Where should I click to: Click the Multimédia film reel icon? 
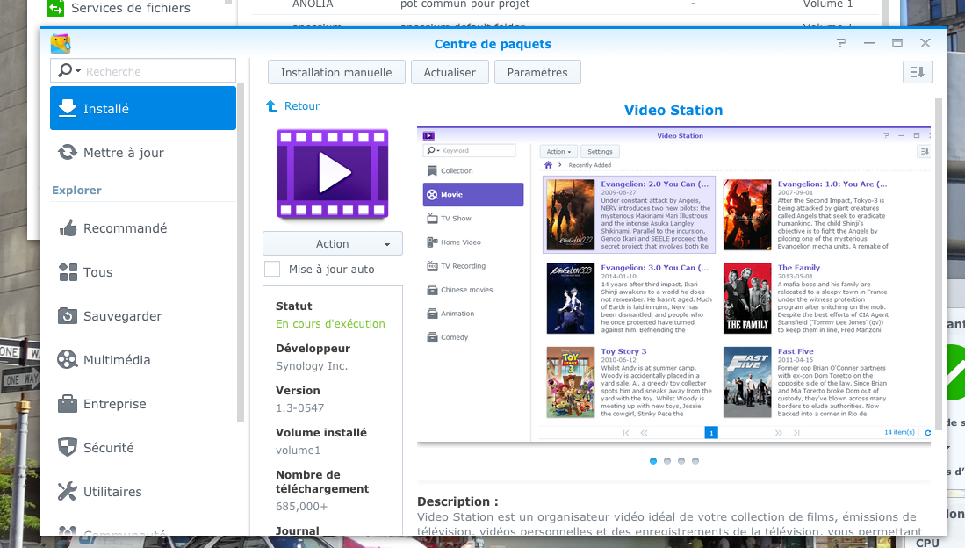point(67,359)
